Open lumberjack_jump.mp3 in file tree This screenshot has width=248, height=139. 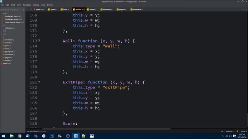pos(14,19)
